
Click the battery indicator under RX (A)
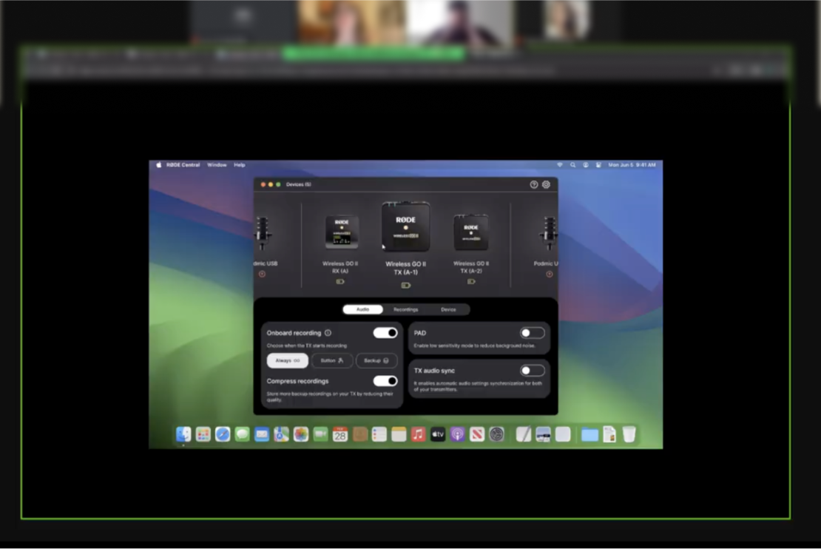[x=341, y=282]
